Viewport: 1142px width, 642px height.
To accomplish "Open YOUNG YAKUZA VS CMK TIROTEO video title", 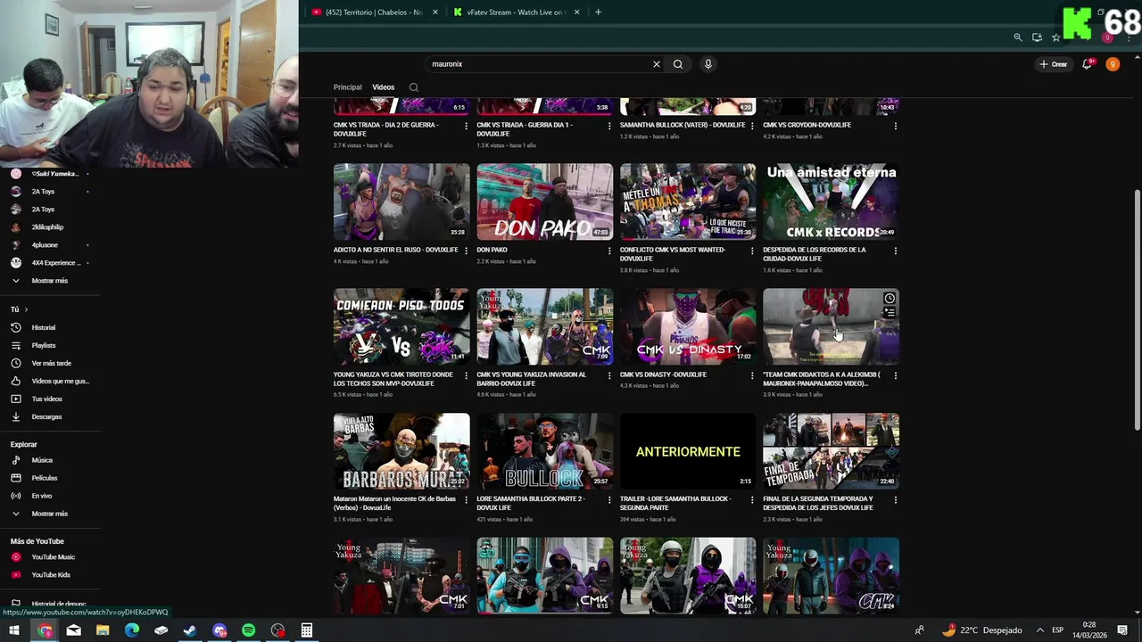I will pos(393,379).
